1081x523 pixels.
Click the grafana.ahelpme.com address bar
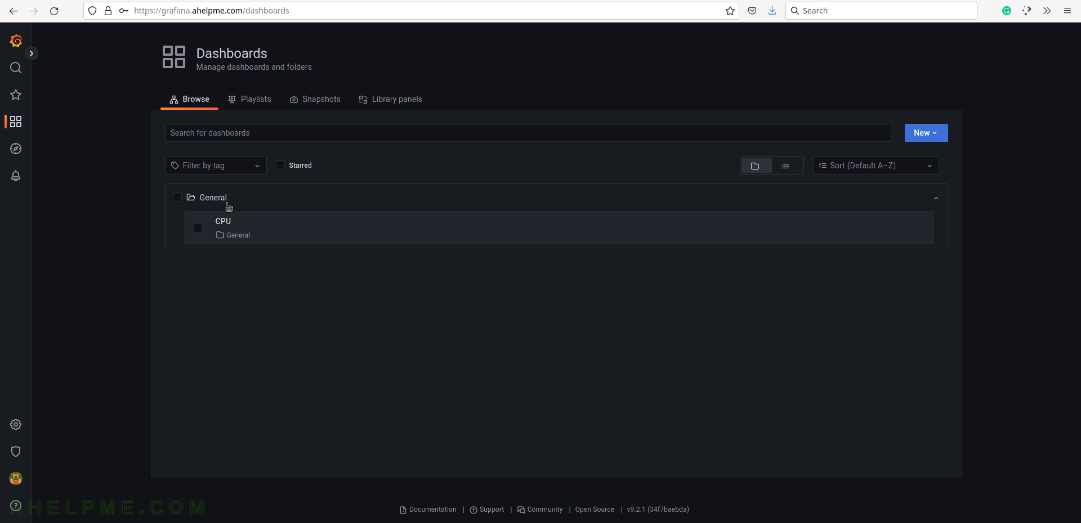[411, 11]
